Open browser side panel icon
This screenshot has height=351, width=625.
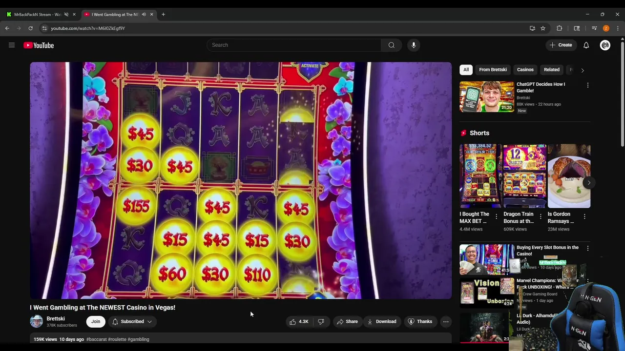[x=577, y=28]
